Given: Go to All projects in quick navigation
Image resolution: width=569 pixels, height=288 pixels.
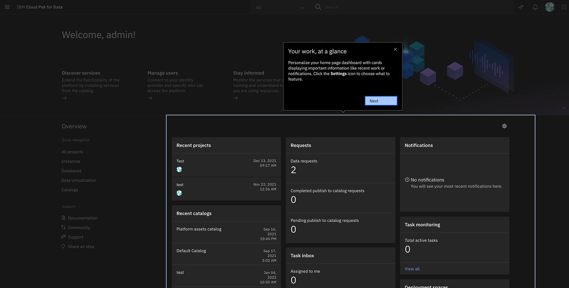Looking at the screenshot, I should point(72,152).
